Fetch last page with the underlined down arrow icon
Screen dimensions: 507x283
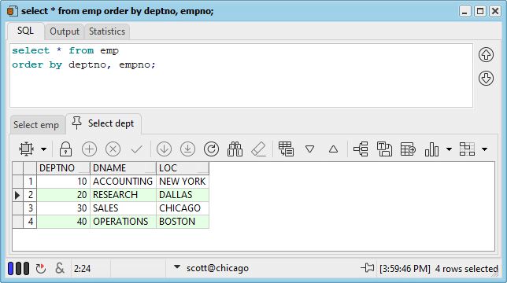point(187,149)
